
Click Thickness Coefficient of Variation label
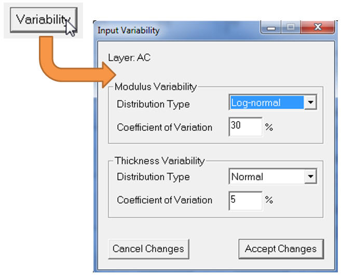coord(165,200)
